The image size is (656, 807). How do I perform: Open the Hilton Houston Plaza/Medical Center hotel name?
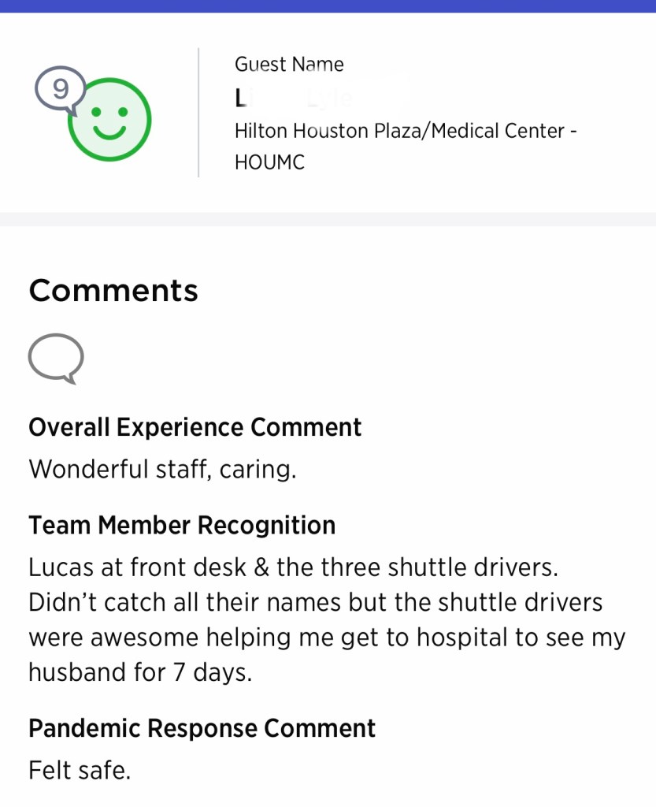pyautogui.click(x=406, y=131)
